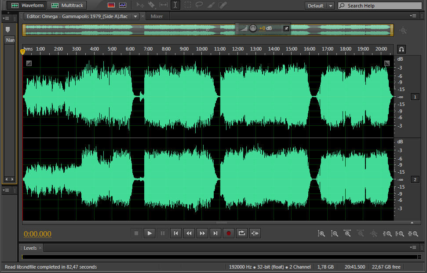
Task: Adjust the HUD amplitude knob
Action: (253, 28)
